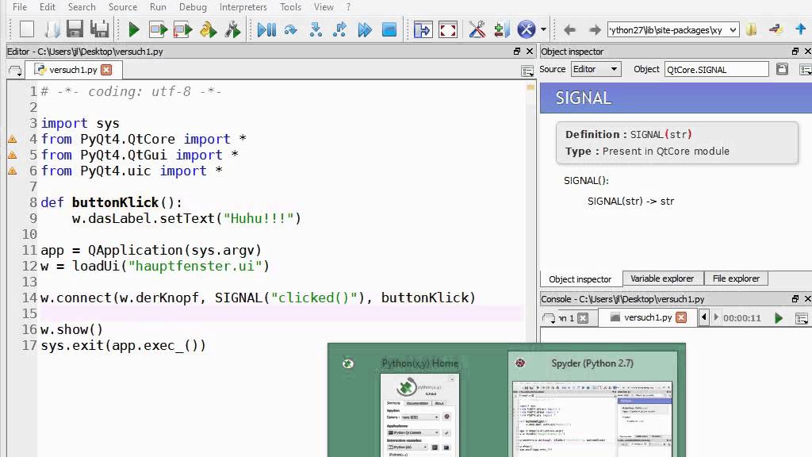Run again with console green play button
The width and height of the screenshot is (812, 457).
pyautogui.click(x=779, y=317)
